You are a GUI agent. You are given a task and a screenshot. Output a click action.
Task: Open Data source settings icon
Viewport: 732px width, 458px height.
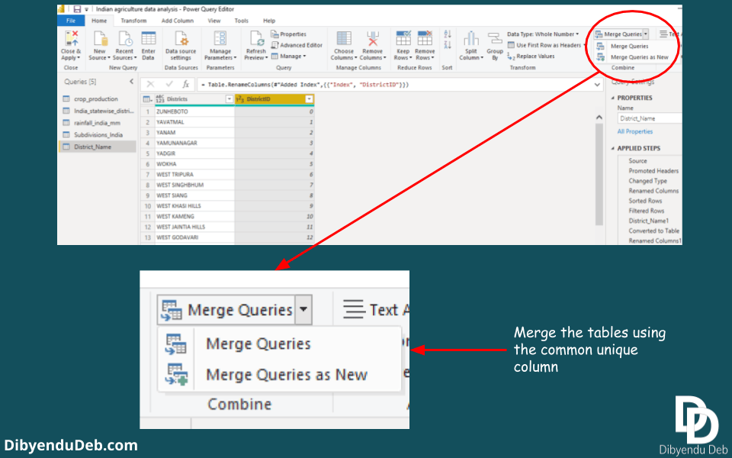pos(181,38)
